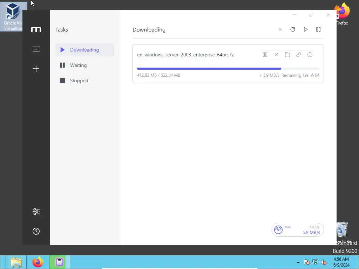
Task: Copy the download link of the task
Action: click(x=299, y=55)
